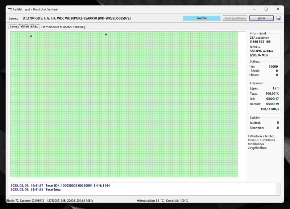Select the dark green block near top-center of map

point(106,34)
